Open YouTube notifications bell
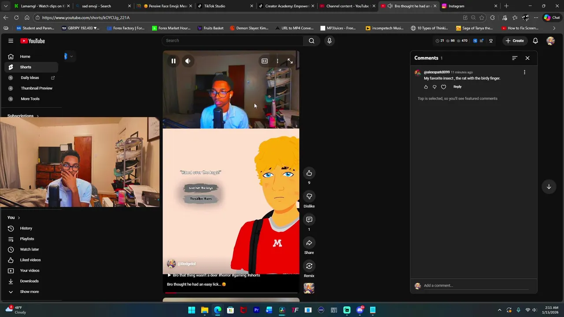564x317 pixels. (x=535, y=41)
